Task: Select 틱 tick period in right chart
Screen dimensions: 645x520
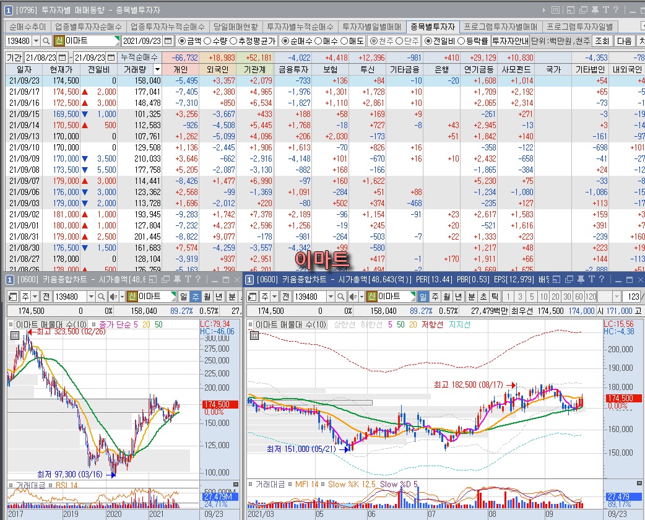Action: (x=495, y=296)
